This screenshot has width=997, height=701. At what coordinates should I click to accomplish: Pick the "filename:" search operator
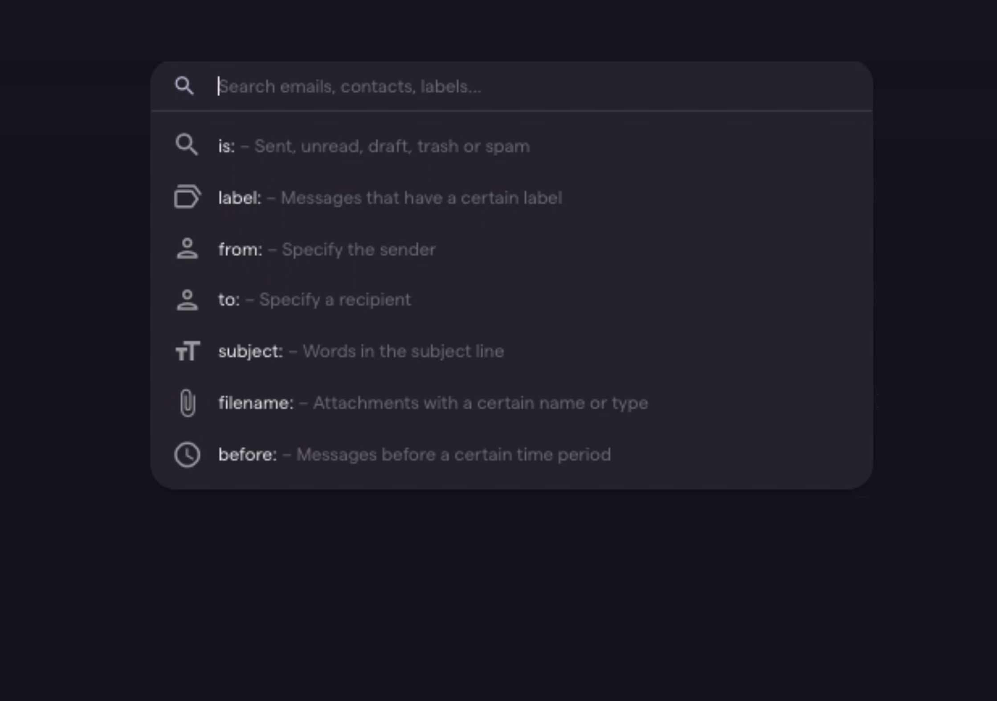point(256,403)
